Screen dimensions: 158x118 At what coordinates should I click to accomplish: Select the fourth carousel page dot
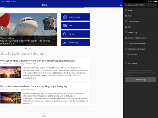(29, 48)
